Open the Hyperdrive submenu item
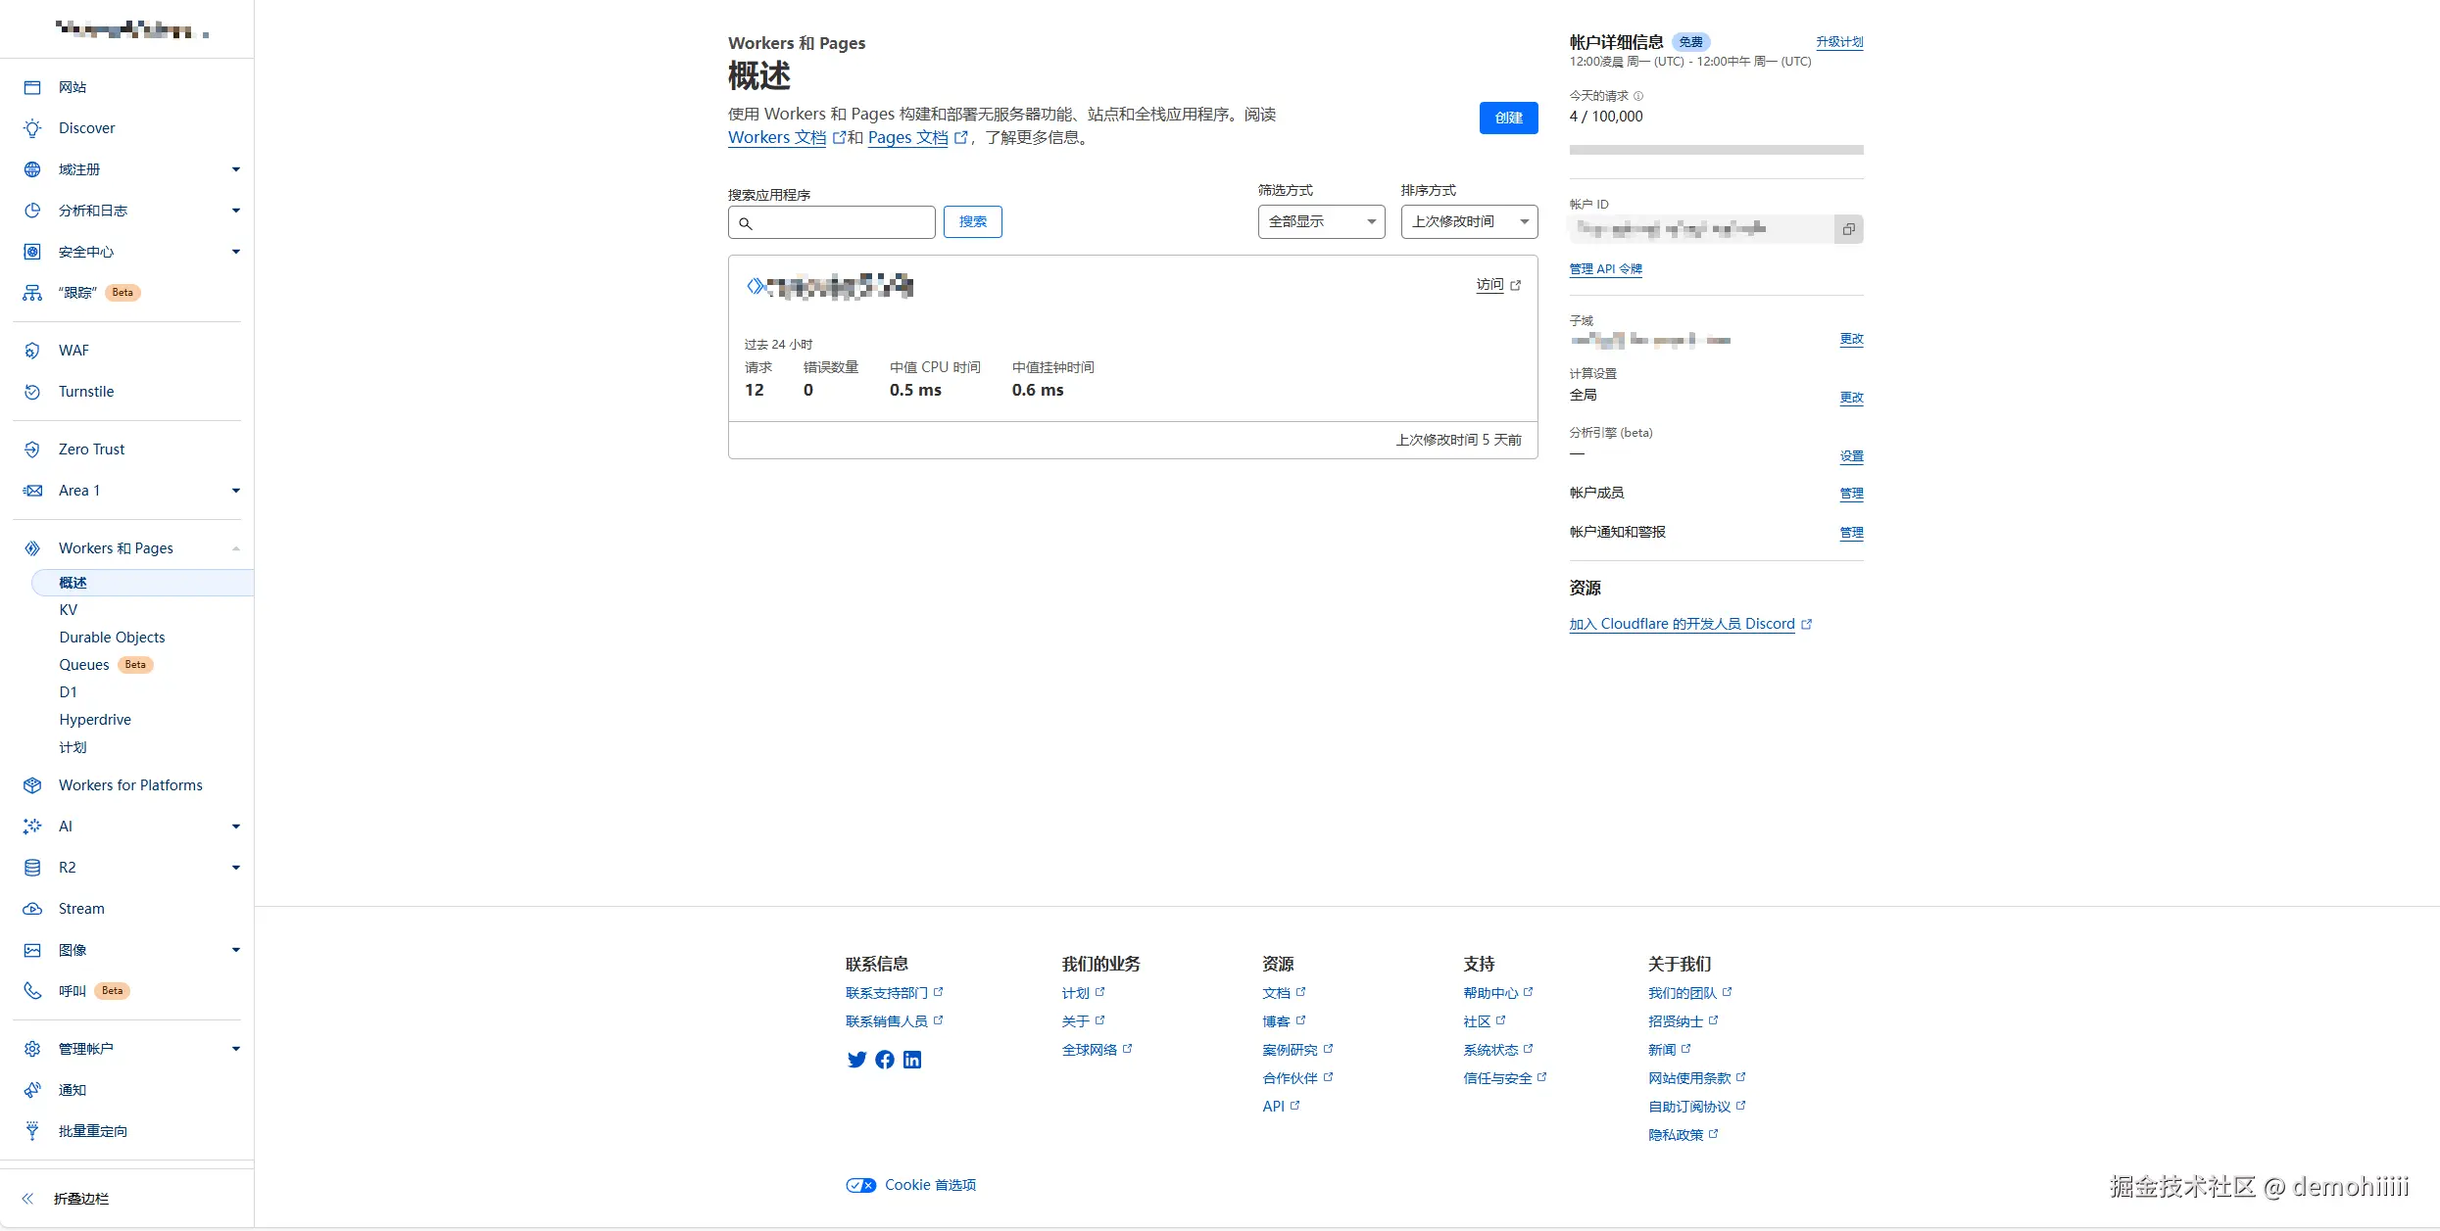Screen dimensions: 2440x1231 click(x=95, y=720)
